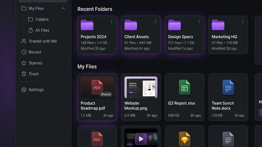
Task: Click the Shared with Me people icon
Action: pyautogui.click(x=24, y=41)
